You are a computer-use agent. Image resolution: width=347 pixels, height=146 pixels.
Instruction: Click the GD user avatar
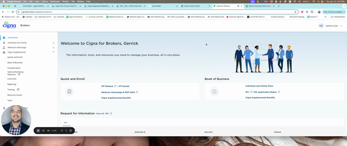(321, 26)
